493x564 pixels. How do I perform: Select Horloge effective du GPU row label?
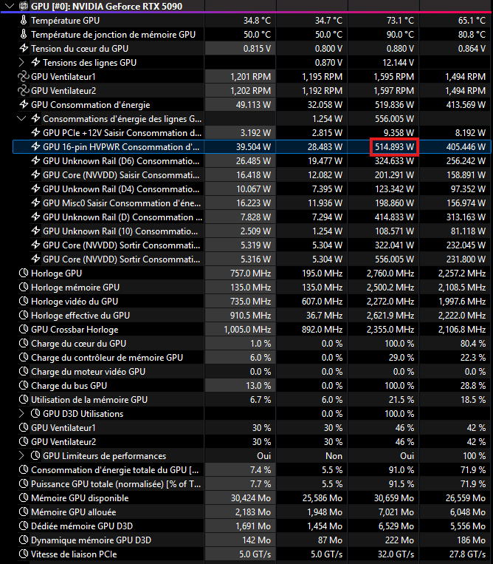coord(80,316)
